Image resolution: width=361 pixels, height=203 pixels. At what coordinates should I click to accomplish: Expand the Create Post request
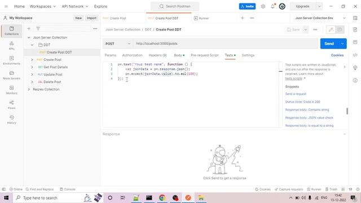[x=32, y=60]
